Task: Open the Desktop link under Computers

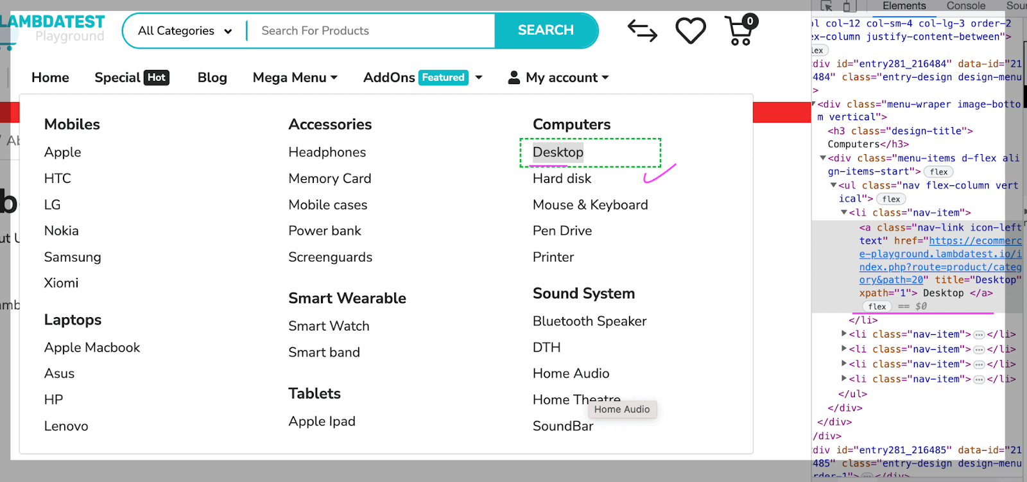Action: (x=558, y=152)
